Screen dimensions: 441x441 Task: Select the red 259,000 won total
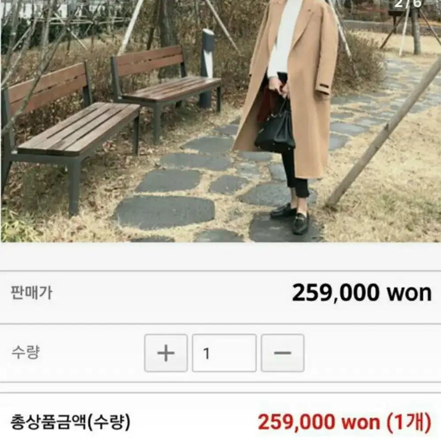(x=319, y=422)
